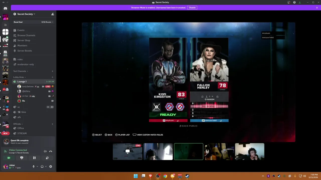Collapse the Officials category

[x=18, y=124]
